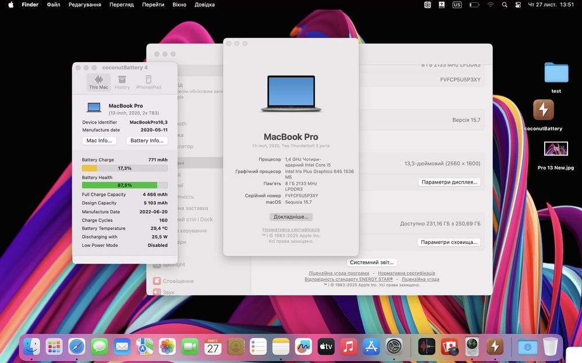Click coconutBattery lightning icon in the Dock
Viewport: 582px width, 363px height.
(495, 347)
